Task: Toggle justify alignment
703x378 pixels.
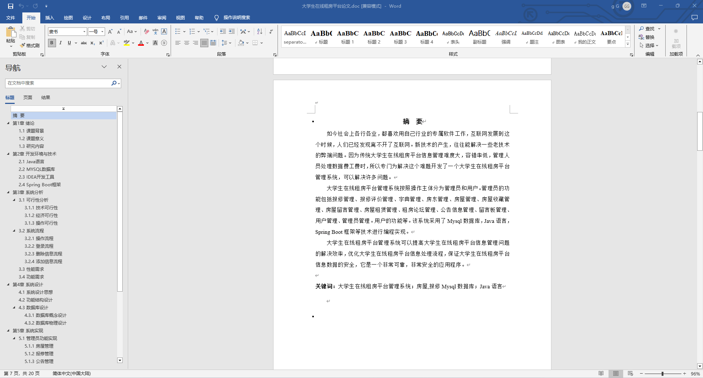Action: (x=204, y=43)
